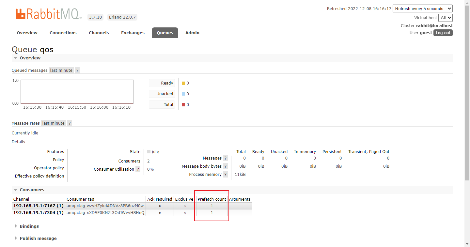The width and height of the screenshot is (470, 247).
Task: Open channel 192.168.19.1:7167 (1) link
Action: [x=38, y=206]
